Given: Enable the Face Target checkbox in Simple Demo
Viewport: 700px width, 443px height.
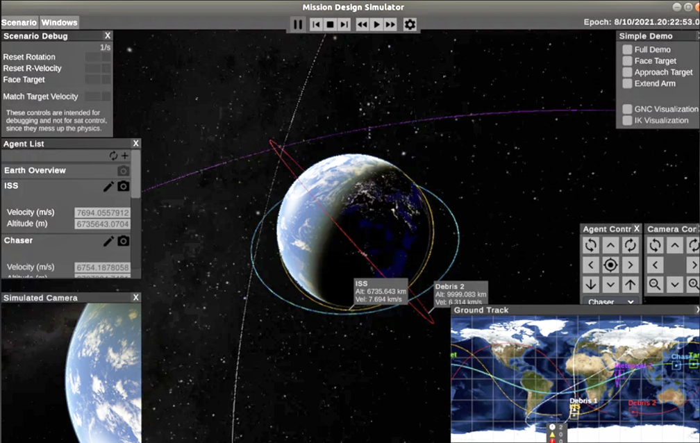Looking at the screenshot, I should 627,60.
